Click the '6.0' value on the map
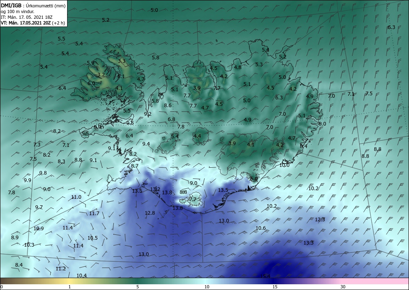The width and height of the screenshot is (409, 290). [91, 83]
